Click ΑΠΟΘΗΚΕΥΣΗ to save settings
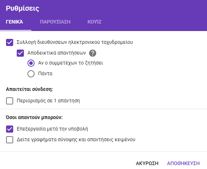 click(x=183, y=163)
